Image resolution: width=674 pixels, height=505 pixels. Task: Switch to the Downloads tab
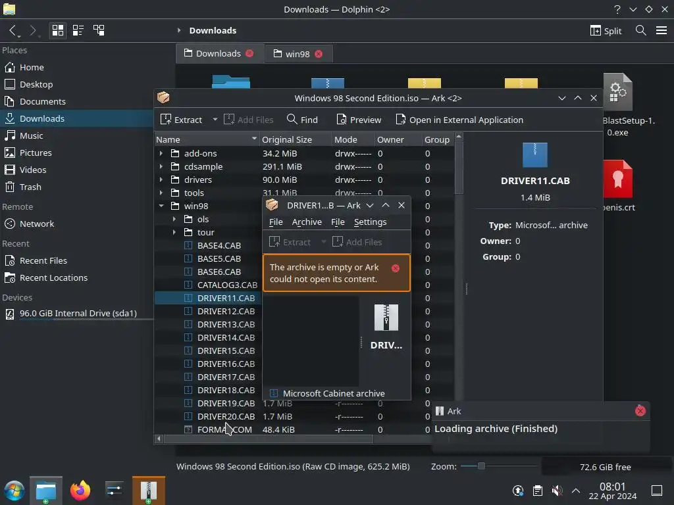click(220, 53)
